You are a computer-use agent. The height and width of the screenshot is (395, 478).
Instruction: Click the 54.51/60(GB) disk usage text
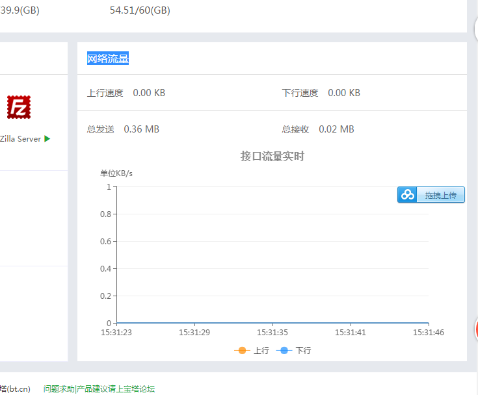coord(140,10)
